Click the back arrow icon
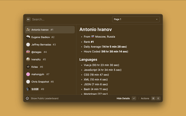 click(28, 19)
